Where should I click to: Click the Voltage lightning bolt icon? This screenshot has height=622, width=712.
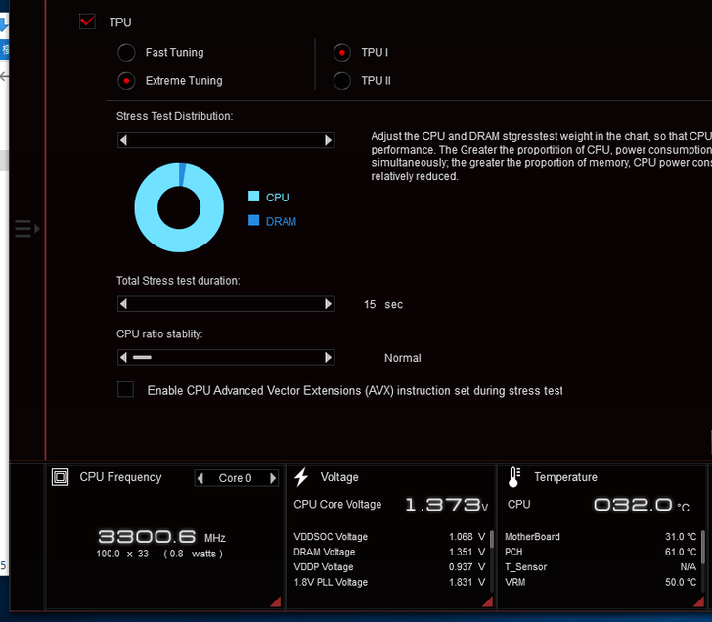(x=301, y=477)
